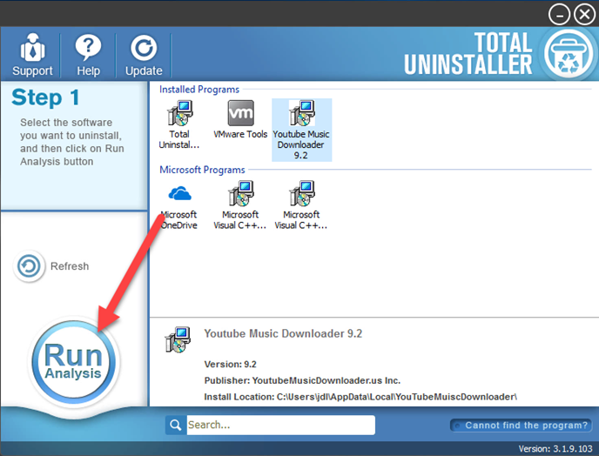Open the Help section

coord(88,55)
